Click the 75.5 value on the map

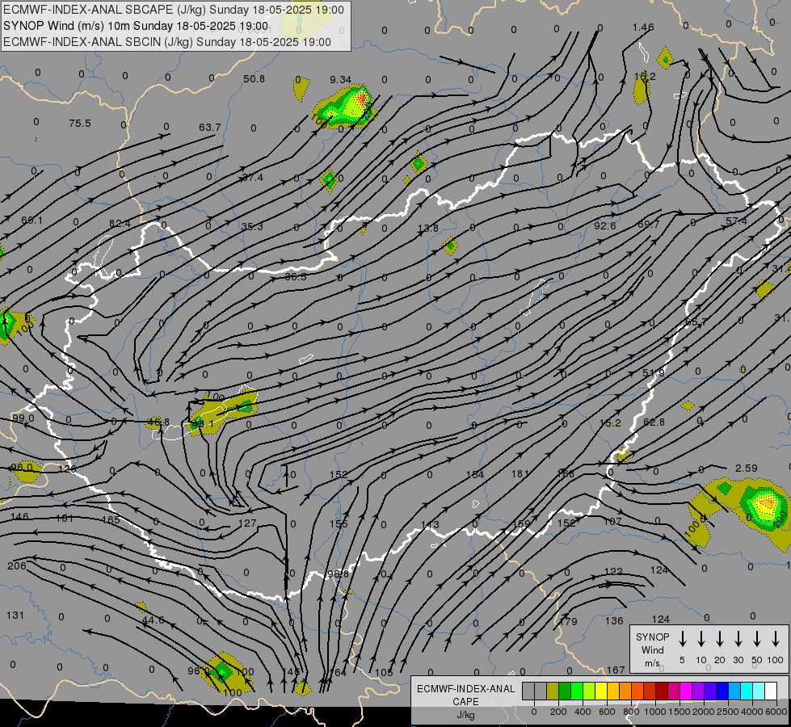tap(80, 123)
